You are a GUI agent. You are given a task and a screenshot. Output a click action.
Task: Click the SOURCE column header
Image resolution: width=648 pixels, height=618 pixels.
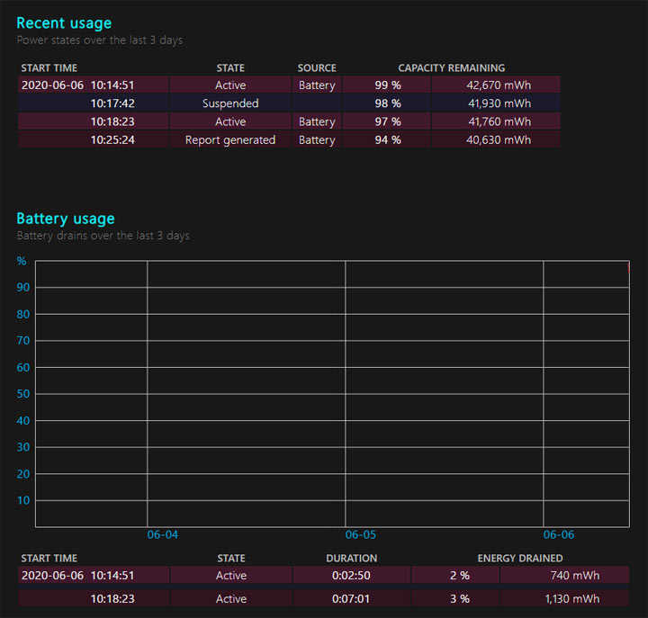[317, 67]
